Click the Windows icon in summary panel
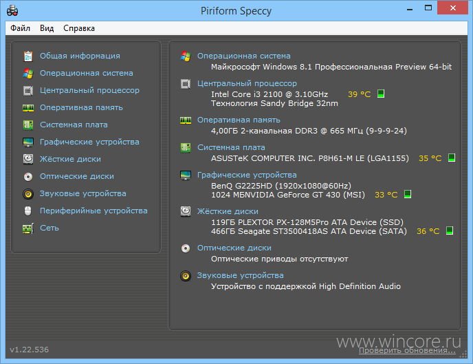Image resolution: width=473 pixels, height=364 pixels. pos(186,56)
